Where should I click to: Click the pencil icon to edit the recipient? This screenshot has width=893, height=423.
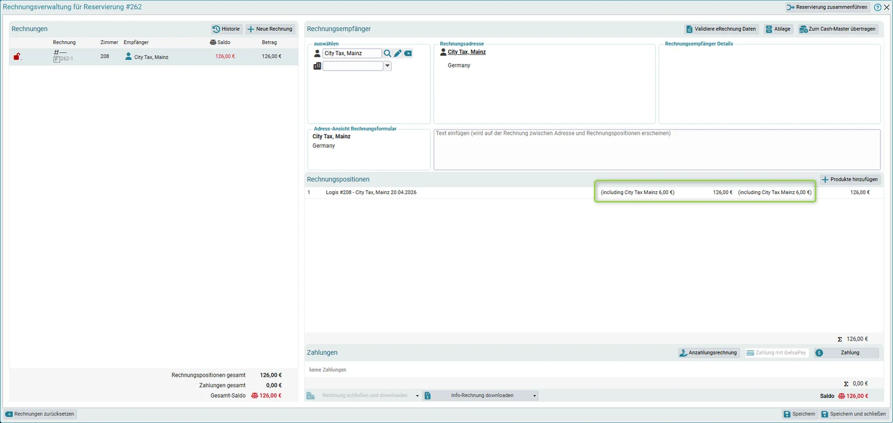click(398, 54)
